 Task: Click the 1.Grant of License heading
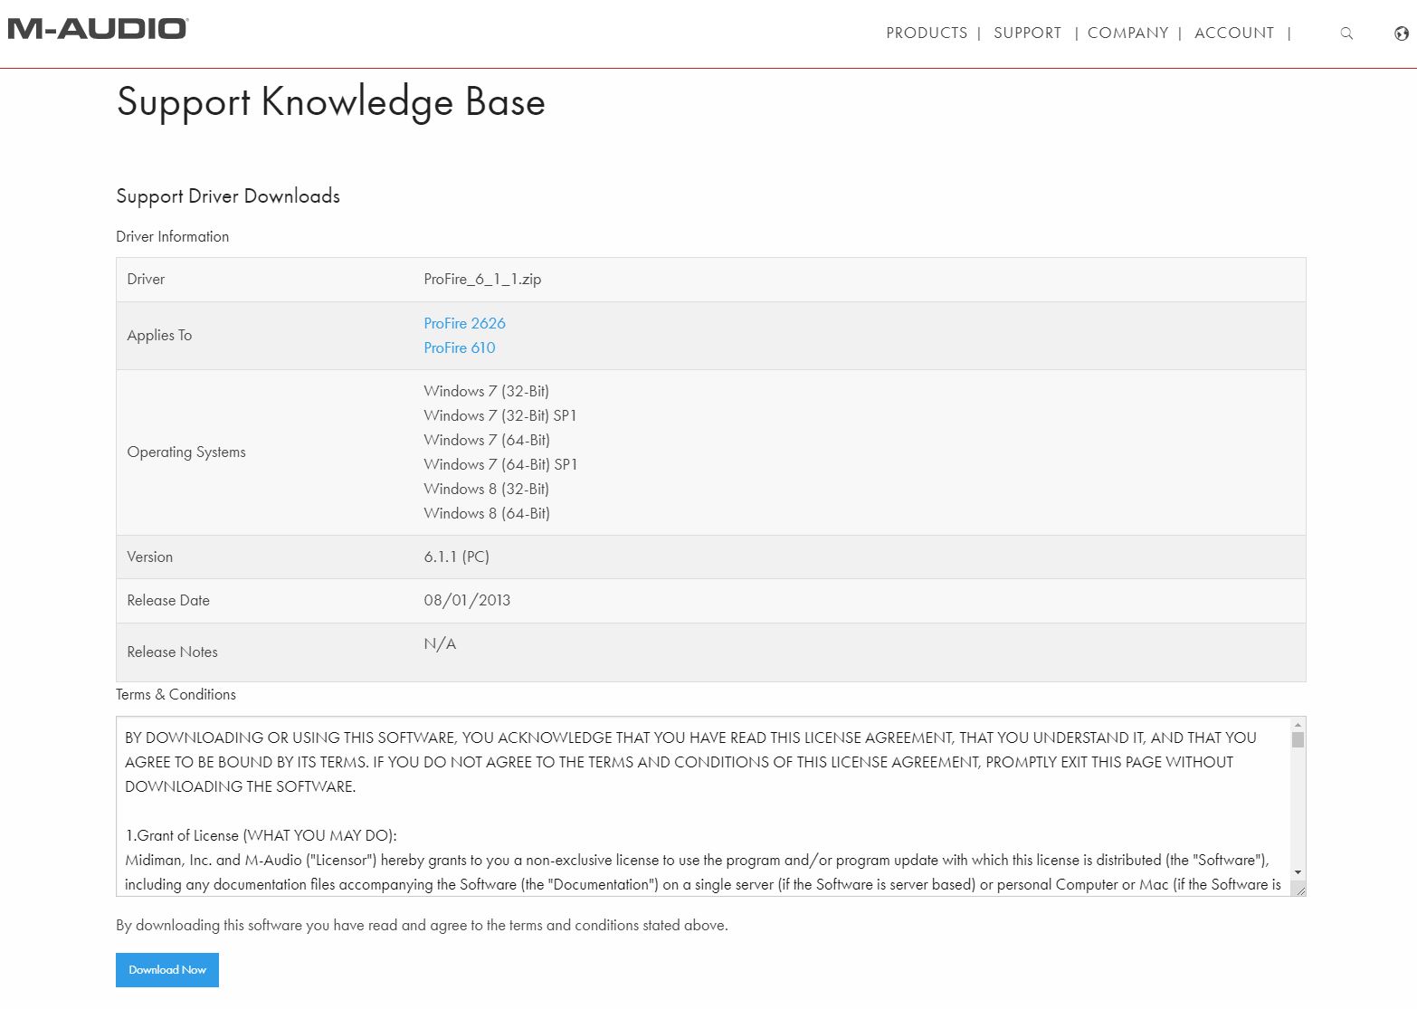coord(261,835)
